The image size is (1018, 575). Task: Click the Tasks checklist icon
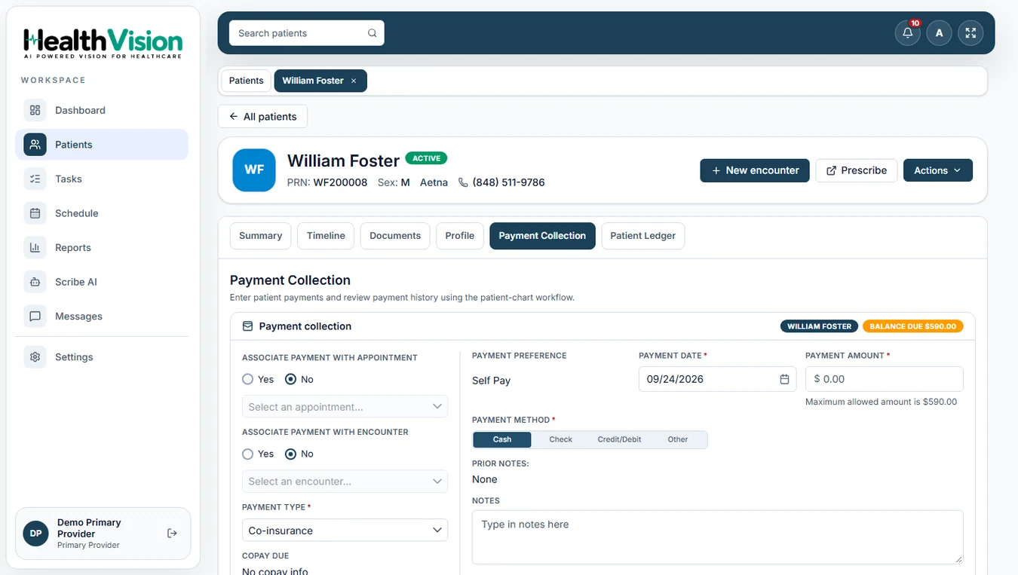click(x=35, y=179)
